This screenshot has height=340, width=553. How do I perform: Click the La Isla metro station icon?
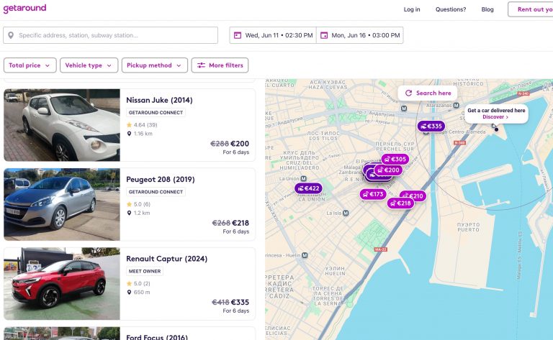(346, 213)
